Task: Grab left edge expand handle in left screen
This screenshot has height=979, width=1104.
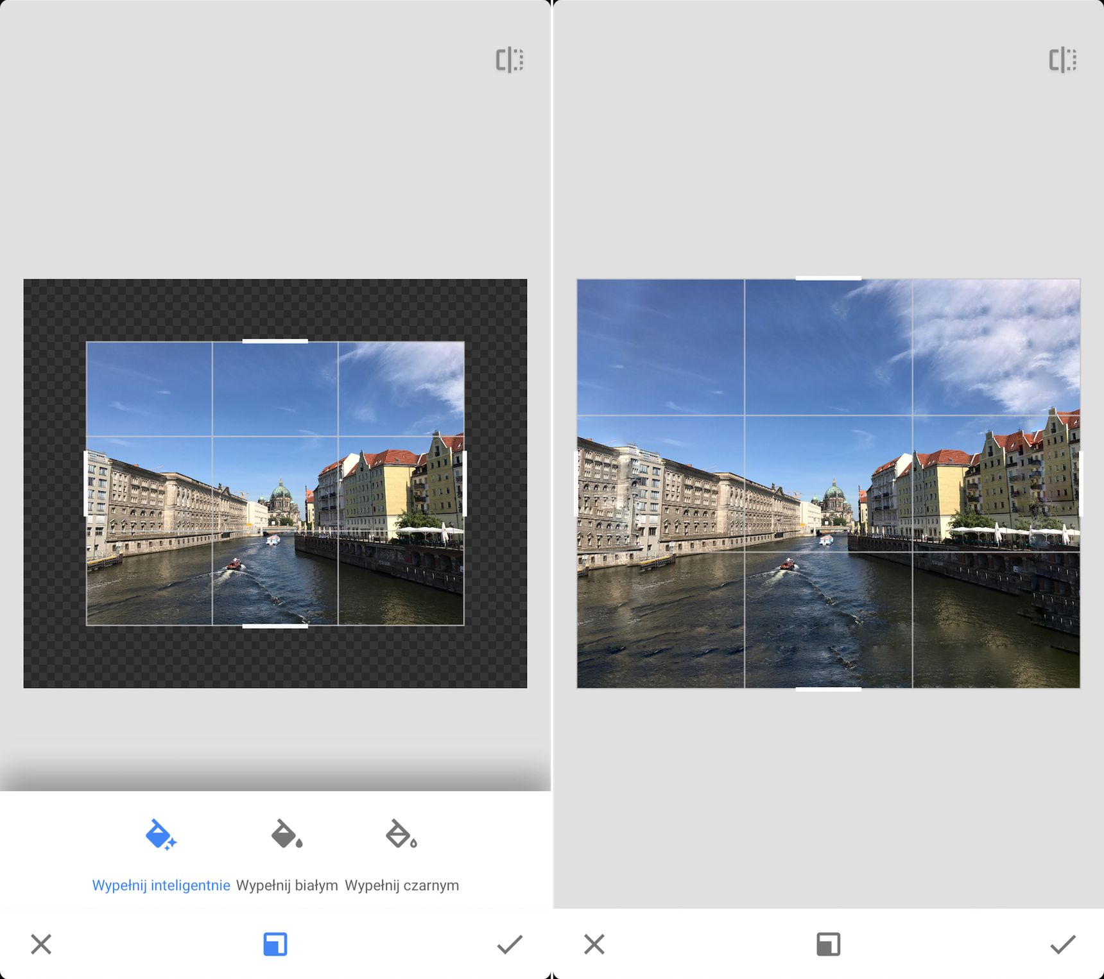Action: pyautogui.click(x=86, y=483)
